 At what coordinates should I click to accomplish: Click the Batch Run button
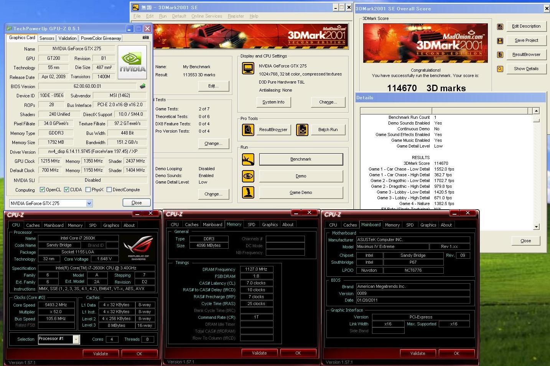(x=328, y=130)
